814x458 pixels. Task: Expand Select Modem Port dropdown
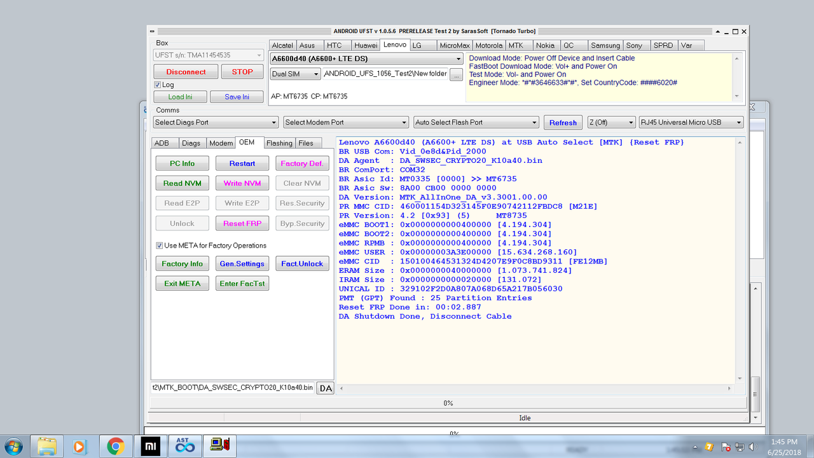[x=346, y=122]
